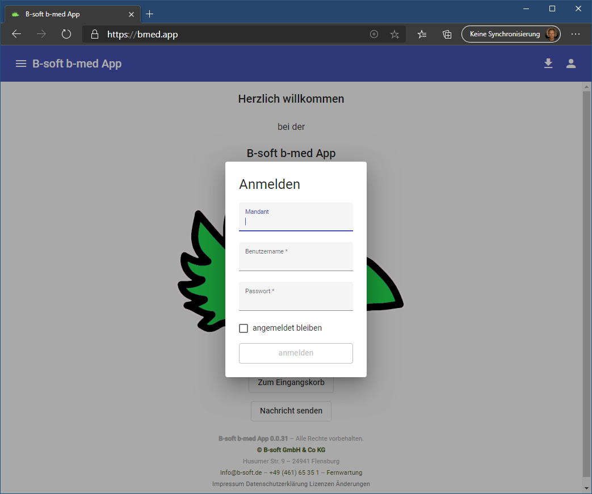Enable the angemeldet bleiben checkbox
The width and height of the screenshot is (592, 494).
[243, 328]
